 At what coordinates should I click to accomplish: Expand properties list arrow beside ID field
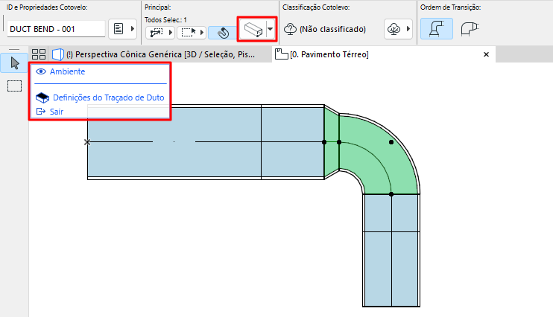coord(132,29)
